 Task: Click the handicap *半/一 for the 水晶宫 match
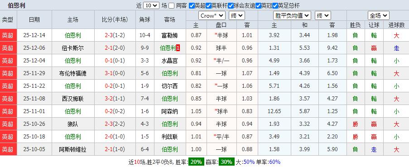tap(221, 61)
